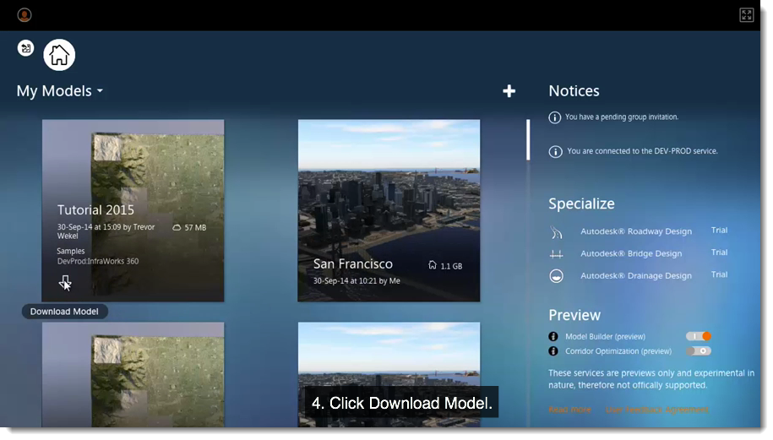
Task: Click cloud icon next to 57 MB
Action: [x=177, y=227]
